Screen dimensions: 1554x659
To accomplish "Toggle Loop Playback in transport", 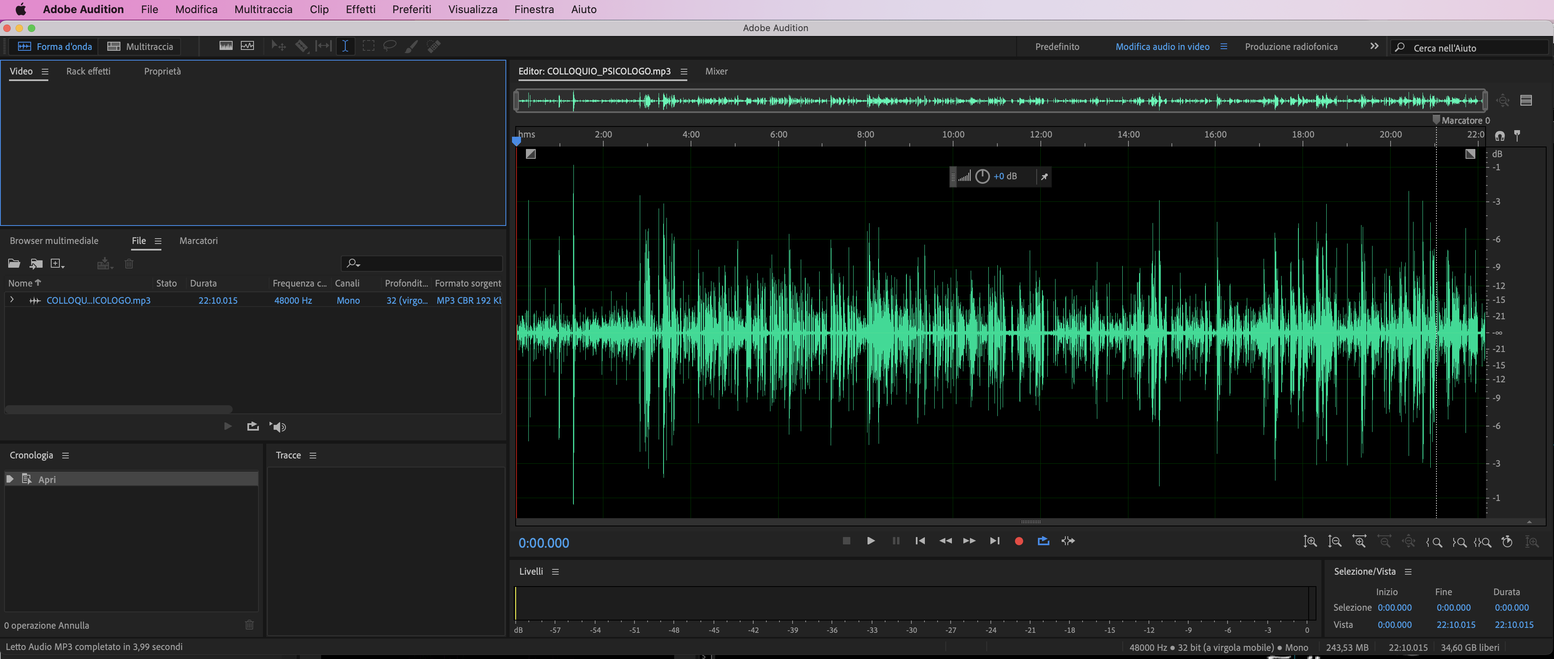I will coord(1043,541).
